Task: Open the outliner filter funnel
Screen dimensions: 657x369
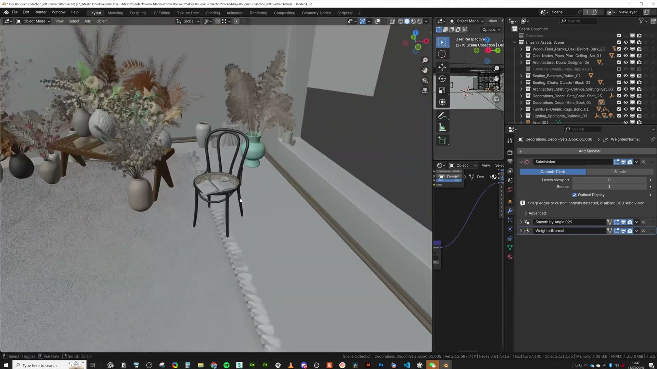Action: (641, 21)
